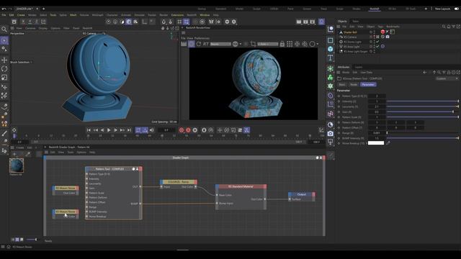Viewport: 461px width, 259px height.
Task: Switch to the Objects manager tab
Action: (x=342, y=22)
